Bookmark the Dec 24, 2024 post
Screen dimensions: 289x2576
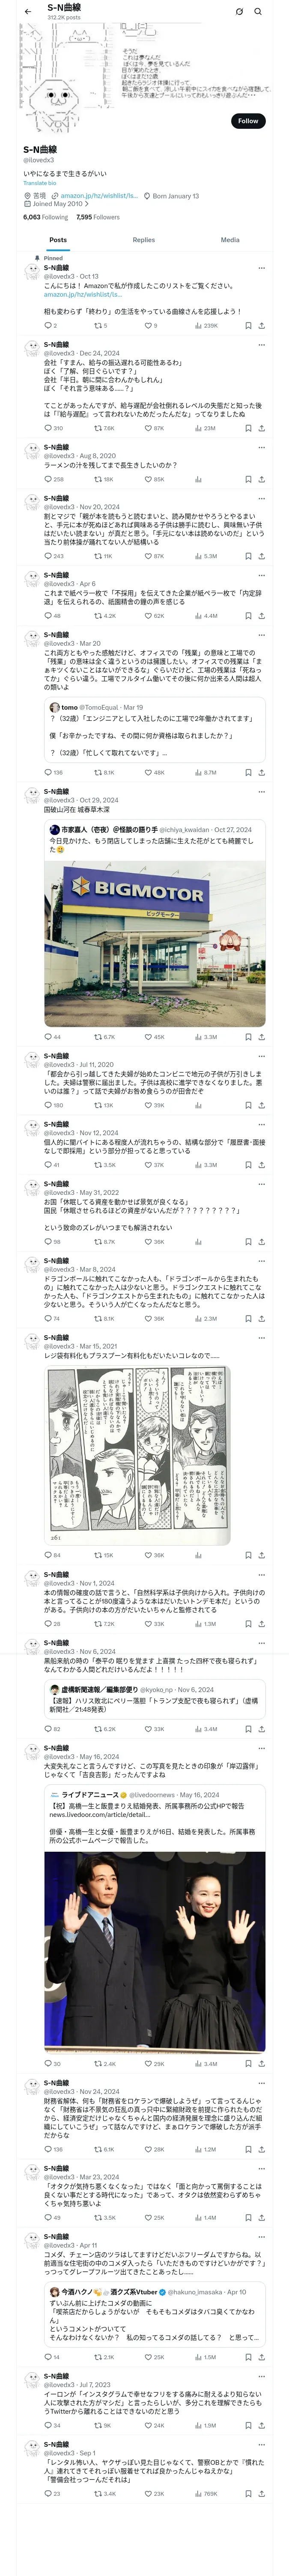(248, 428)
